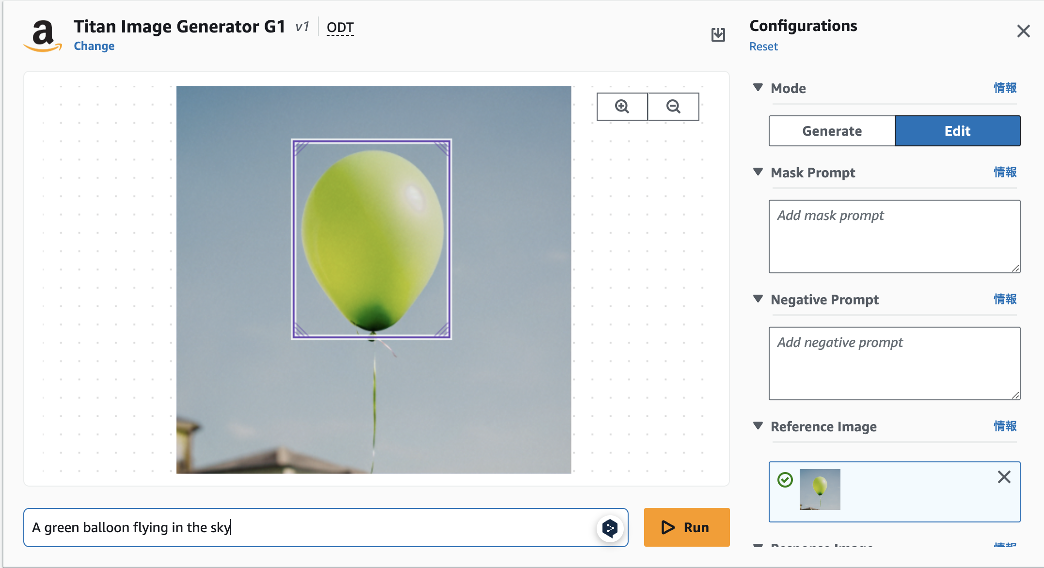Click the zoom in magnifier icon
The height and width of the screenshot is (568, 1044).
point(622,107)
